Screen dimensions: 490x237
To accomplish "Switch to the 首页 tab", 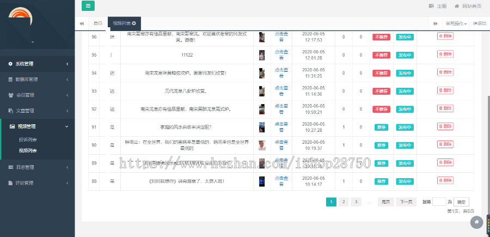I will pyautogui.click(x=98, y=23).
